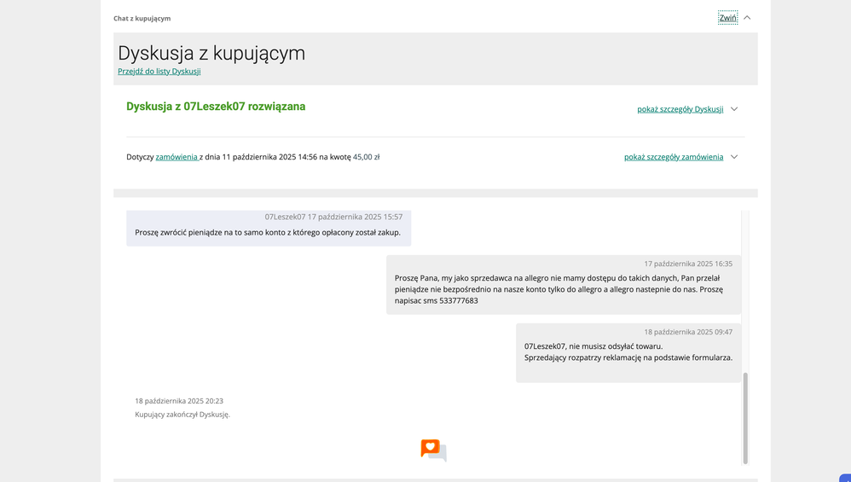Image resolution: width=851 pixels, height=482 pixels.
Task: Open "Przejdź do listy Dyskusji" link
Action: pos(159,72)
